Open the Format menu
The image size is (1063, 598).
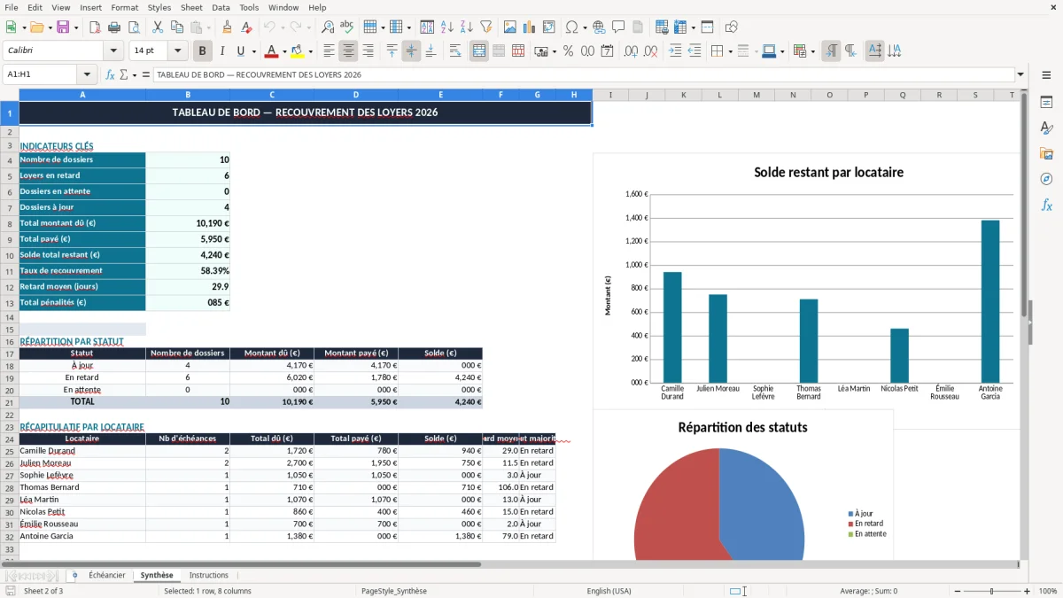pos(124,7)
